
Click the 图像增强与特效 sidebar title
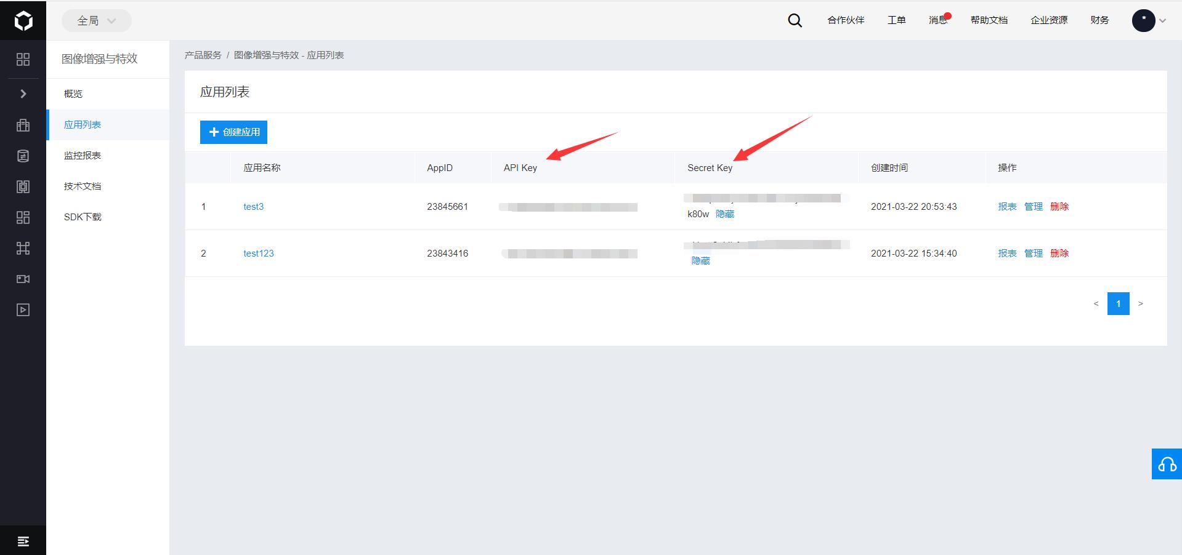tap(99, 59)
